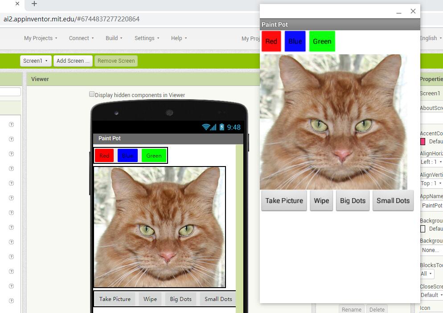Viewport: 443px width, 313px height.
Task: Select Big Dots button in the Viewer phone
Action: 181,299
